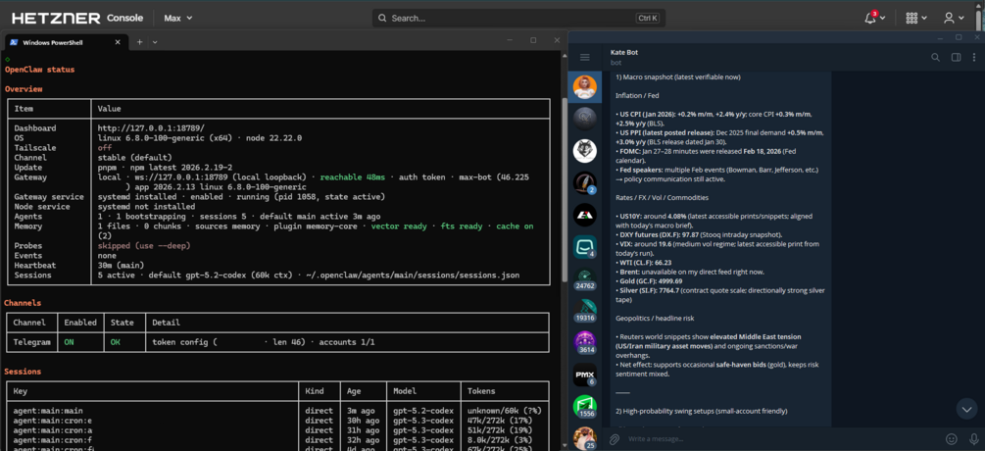Click 'Geopolitics / headline risk' in chat

pos(655,319)
